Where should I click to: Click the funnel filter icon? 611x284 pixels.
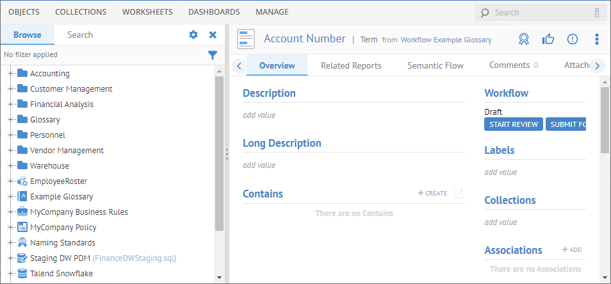coord(213,55)
